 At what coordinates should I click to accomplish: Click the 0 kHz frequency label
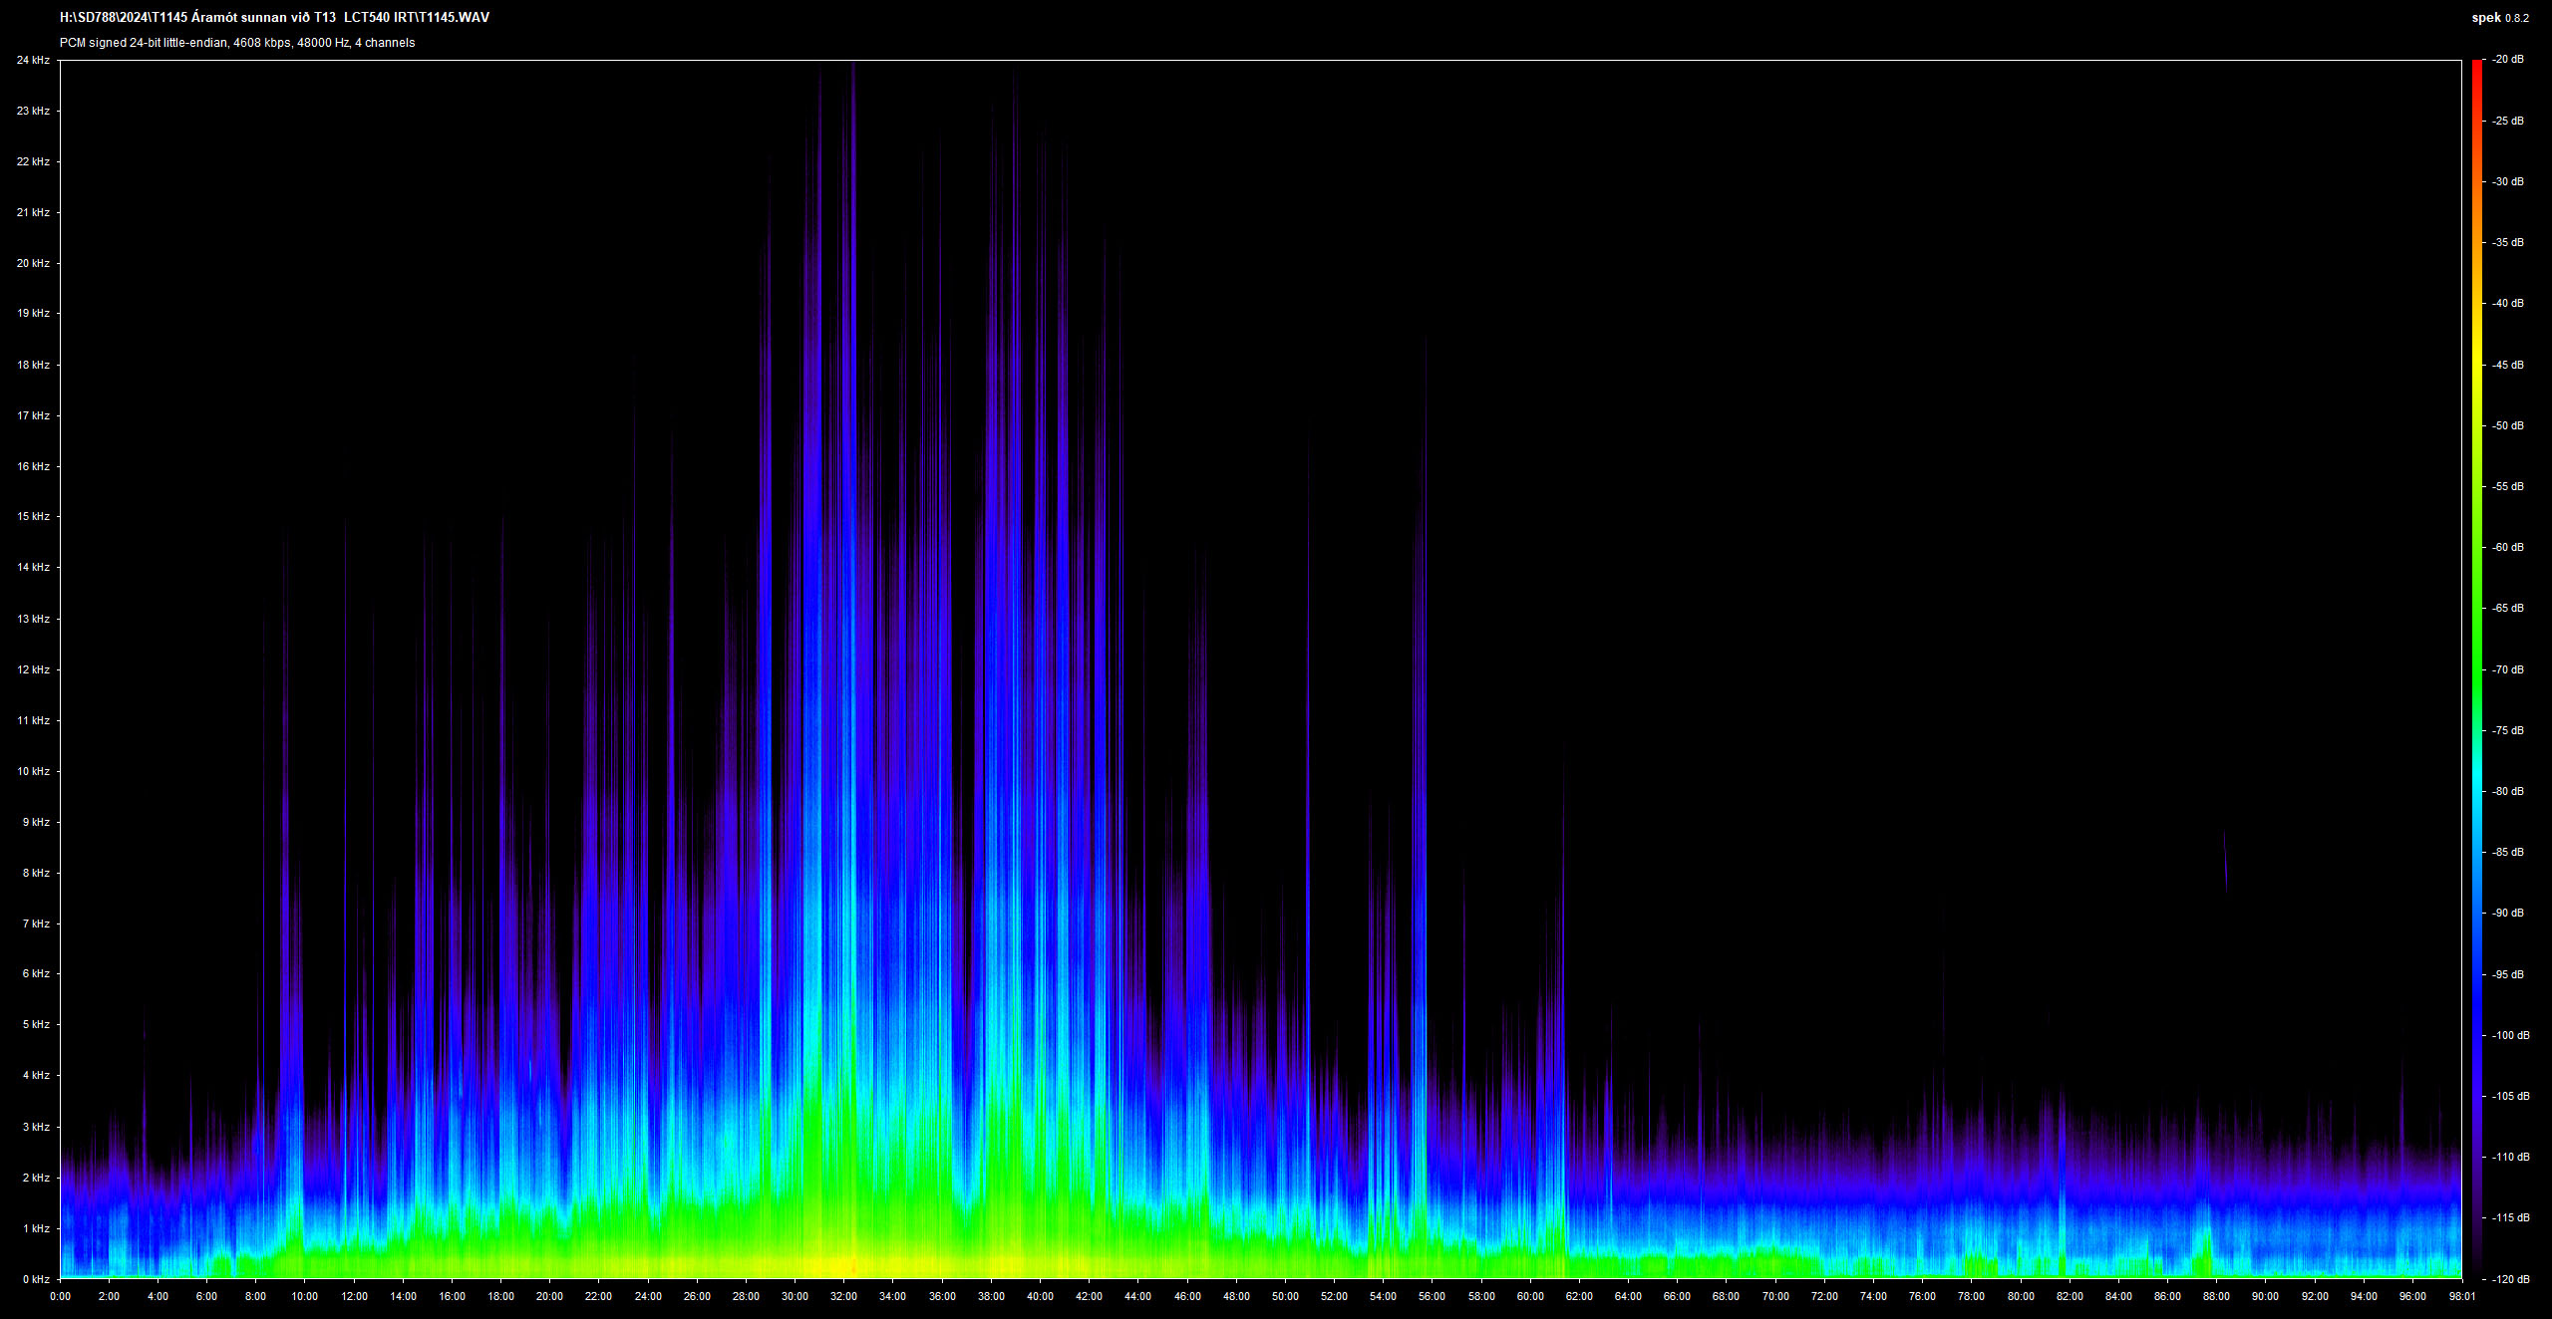(36, 1279)
